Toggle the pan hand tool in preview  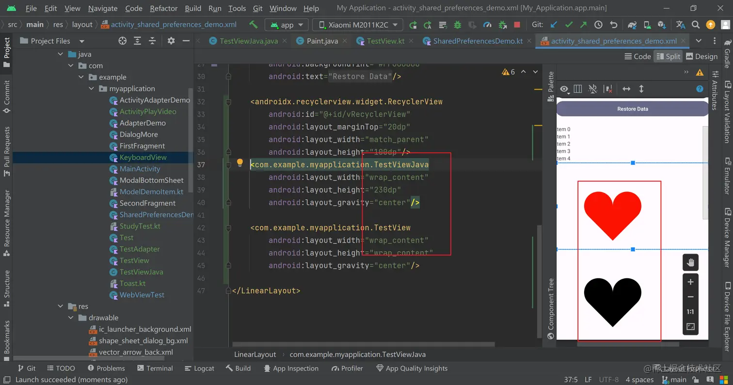tap(690, 263)
